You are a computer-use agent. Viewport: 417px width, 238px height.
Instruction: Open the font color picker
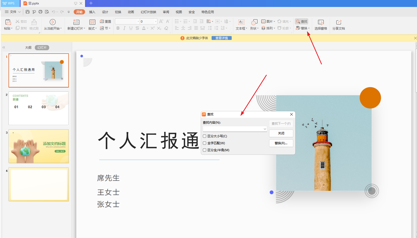(147, 28)
